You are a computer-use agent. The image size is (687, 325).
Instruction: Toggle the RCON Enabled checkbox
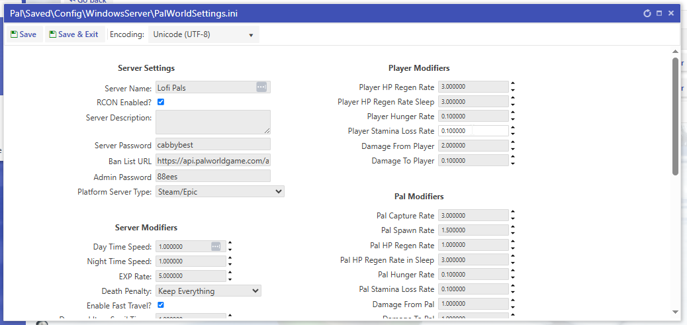pos(161,102)
